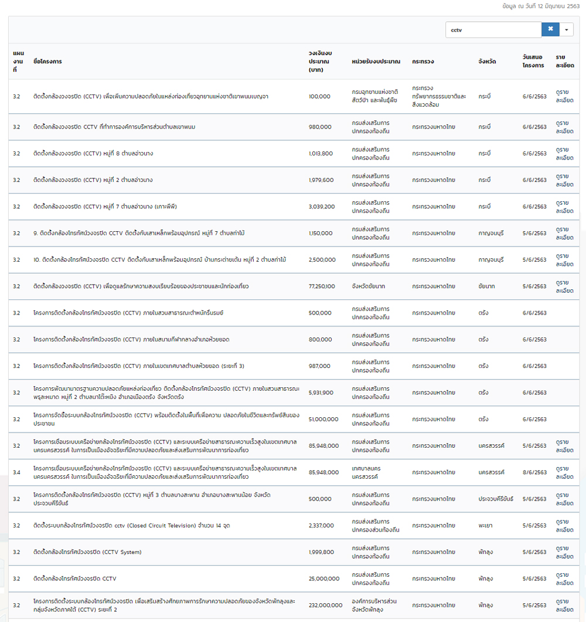View details of the 77,250,100 baht ชัยนาท project
The width and height of the screenshot is (586, 622).
[565, 286]
